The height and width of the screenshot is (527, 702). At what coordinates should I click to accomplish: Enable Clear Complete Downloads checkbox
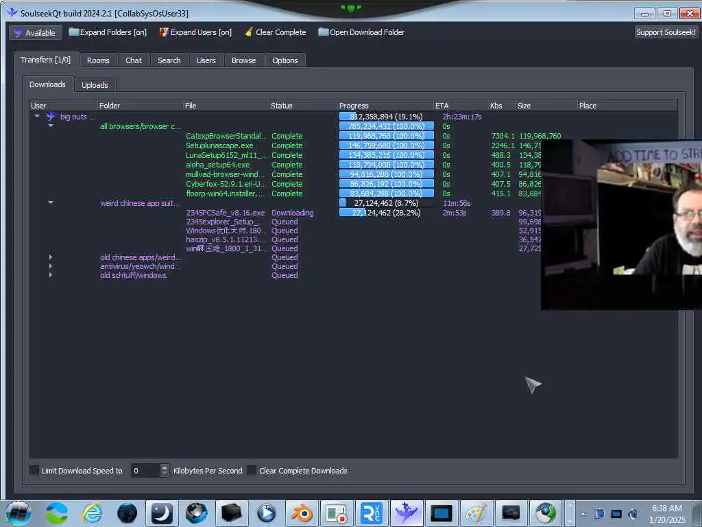pyautogui.click(x=252, y=470)
